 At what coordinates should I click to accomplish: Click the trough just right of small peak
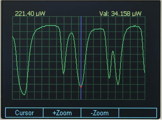118,84
